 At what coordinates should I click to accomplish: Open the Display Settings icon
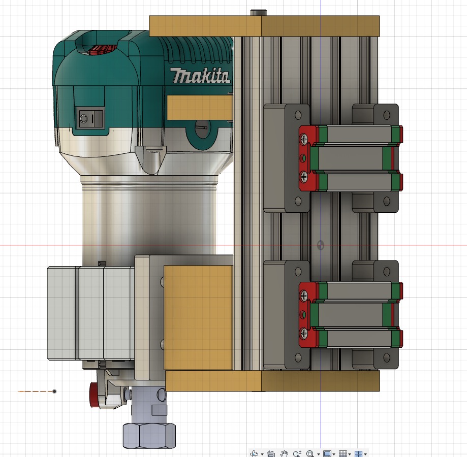(x=328, y=452)
